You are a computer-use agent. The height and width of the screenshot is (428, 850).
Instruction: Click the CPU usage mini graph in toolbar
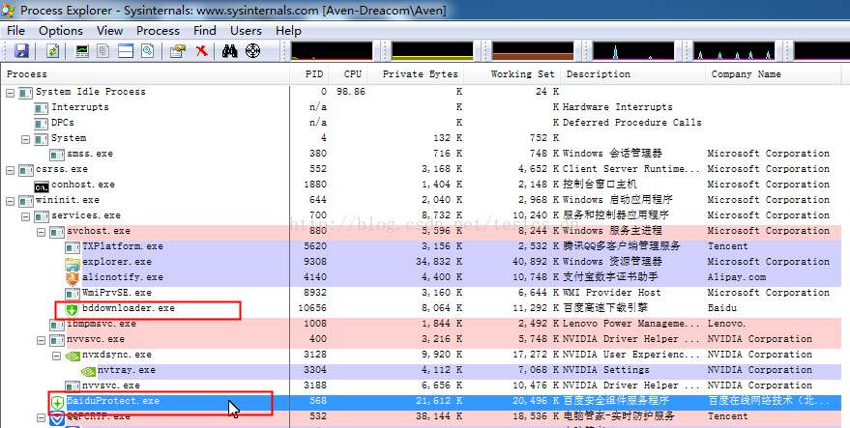click(x=332, y=51)
